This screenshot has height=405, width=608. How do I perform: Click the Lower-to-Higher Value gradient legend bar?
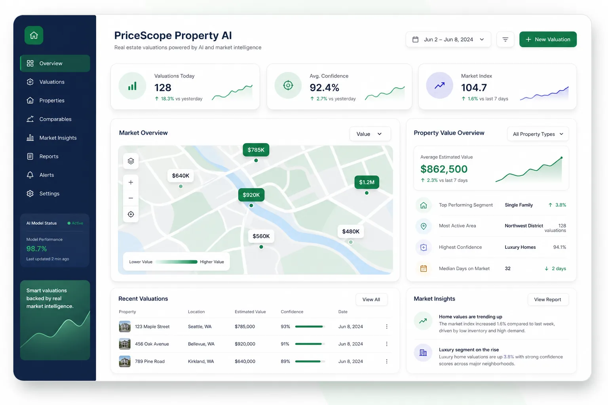pyautogui.click(x=176, y=262)
